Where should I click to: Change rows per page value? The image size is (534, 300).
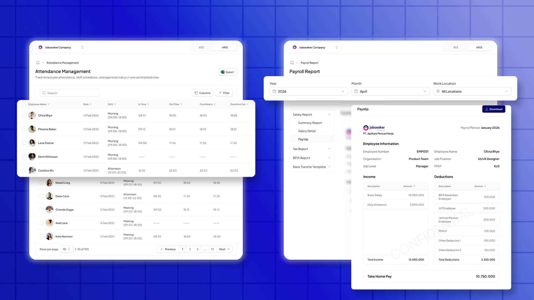click(66, 249)
